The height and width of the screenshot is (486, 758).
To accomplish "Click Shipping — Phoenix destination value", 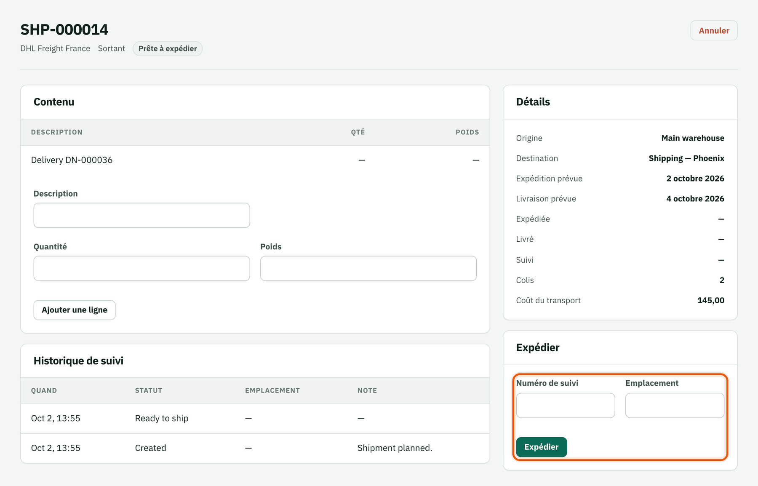I will pos(686,158).
